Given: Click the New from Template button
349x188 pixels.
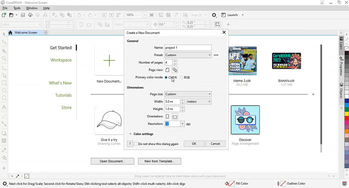Looking at the screenshot, I should tap(160, 161).
